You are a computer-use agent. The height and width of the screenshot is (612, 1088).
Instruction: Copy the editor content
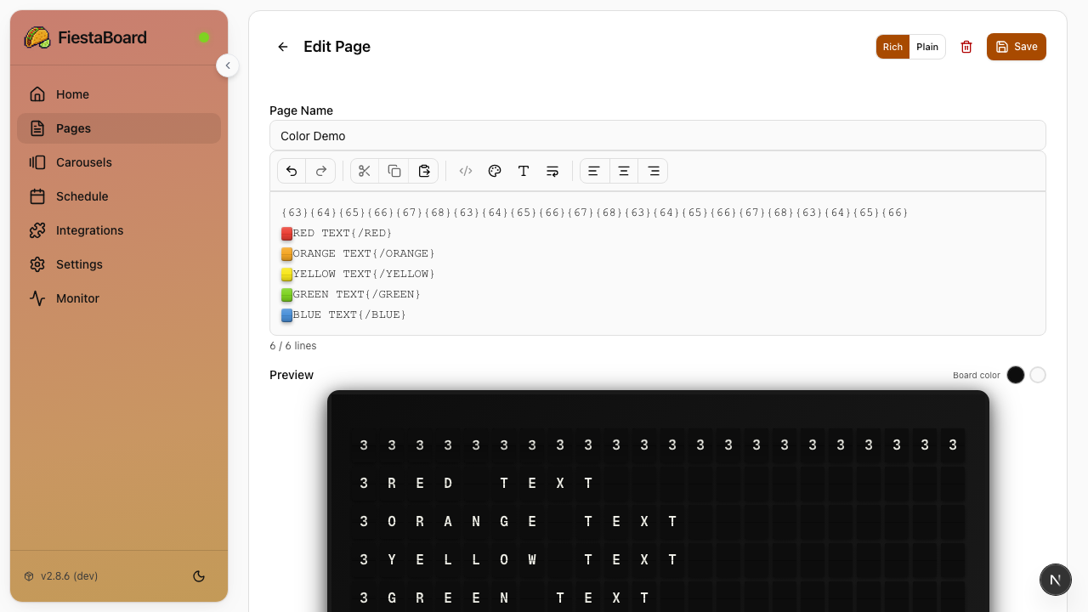coord(394,171)
